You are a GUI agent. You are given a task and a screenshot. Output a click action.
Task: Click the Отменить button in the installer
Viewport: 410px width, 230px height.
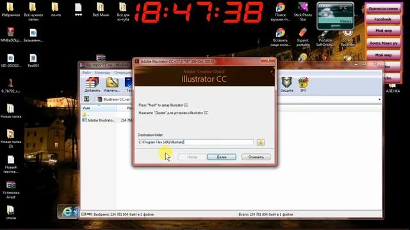pyautogui.click(x=256, y=157)
